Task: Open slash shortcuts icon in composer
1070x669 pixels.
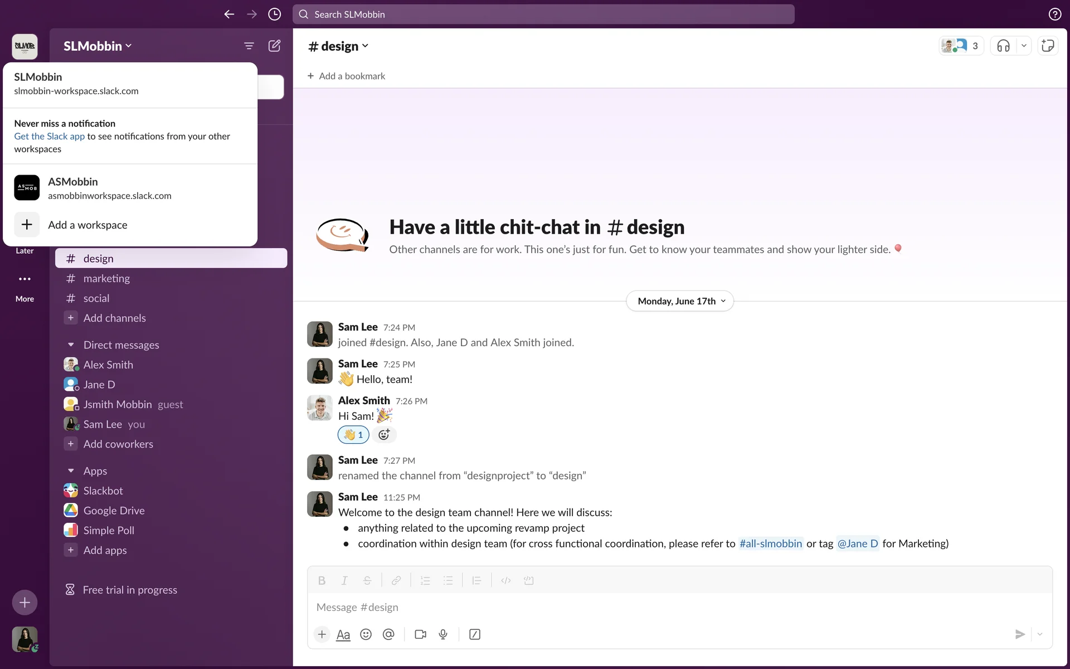Action: coord(475,634)
